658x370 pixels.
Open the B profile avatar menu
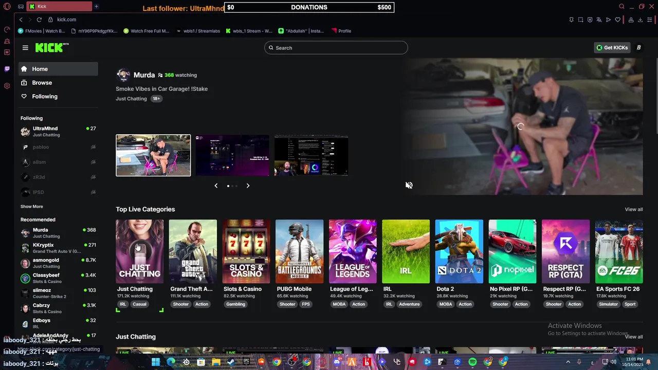[638, 48]
